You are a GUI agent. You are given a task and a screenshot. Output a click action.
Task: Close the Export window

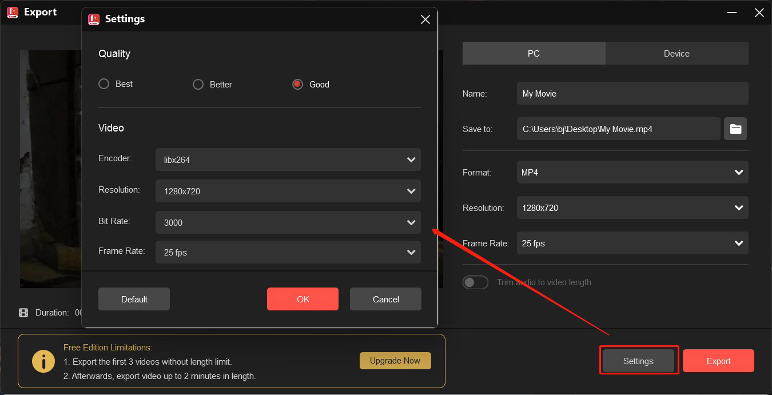click(x=759, y=13)
